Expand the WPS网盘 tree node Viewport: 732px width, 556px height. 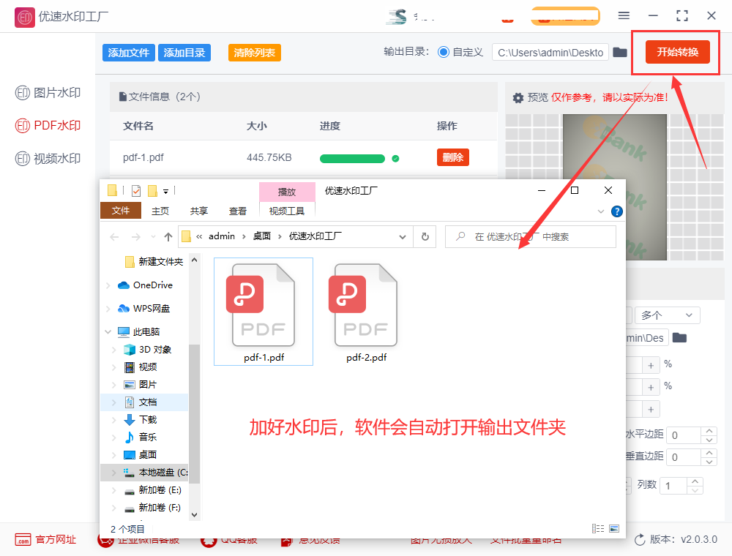pyautogui.click(x=108, y=309)
